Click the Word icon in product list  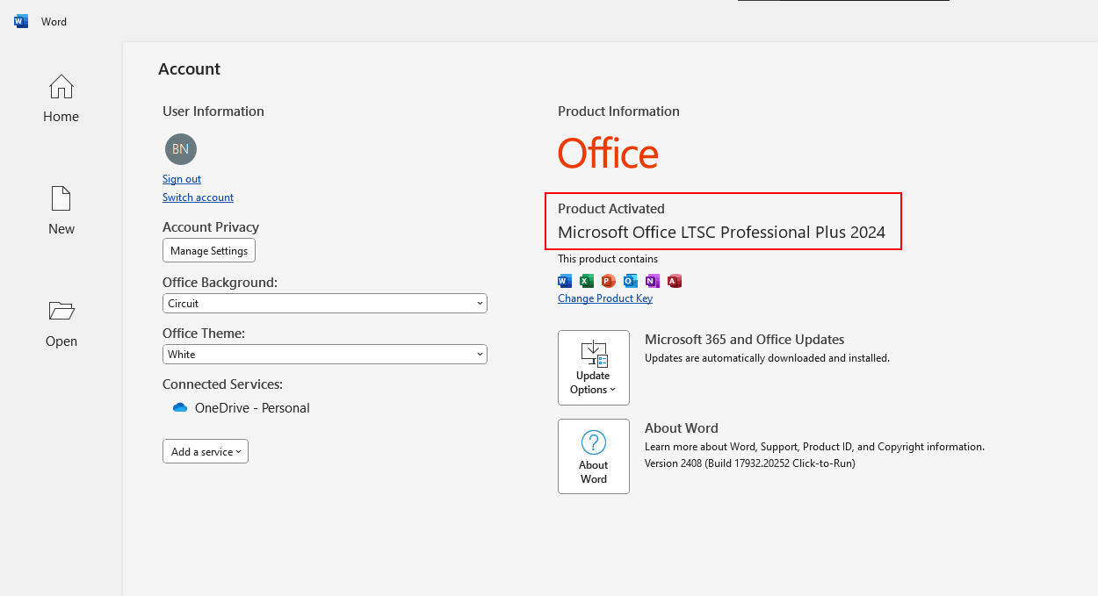click(565, 281)
